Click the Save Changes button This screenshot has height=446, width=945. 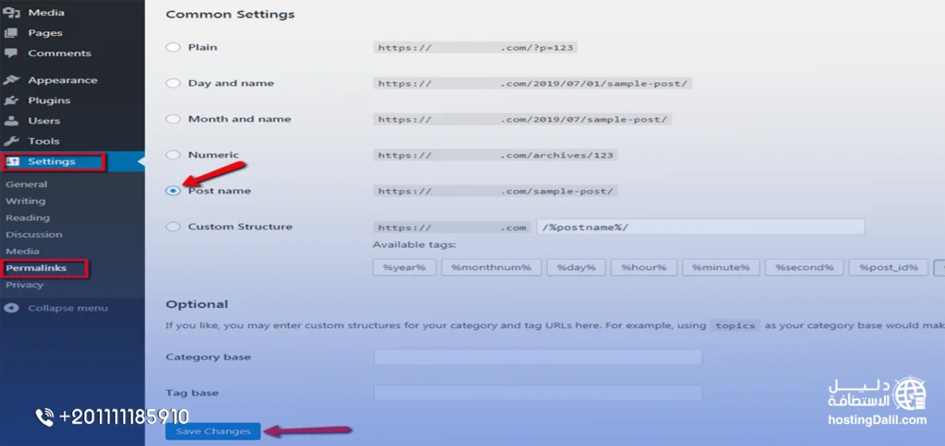pyautogui.click(x=213, y=431)
